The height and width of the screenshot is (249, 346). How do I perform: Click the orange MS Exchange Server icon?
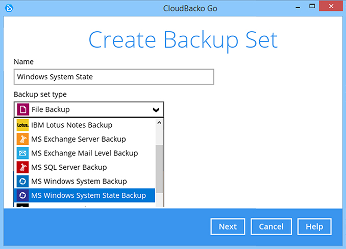tap(22, 139)
